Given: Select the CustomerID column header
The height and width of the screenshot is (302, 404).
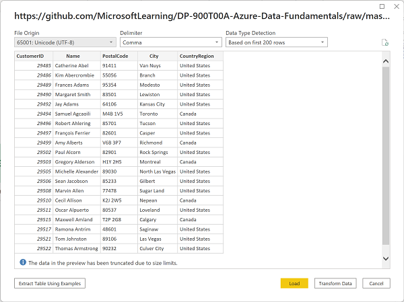Looking at the screenshot, I should (34, 56).
